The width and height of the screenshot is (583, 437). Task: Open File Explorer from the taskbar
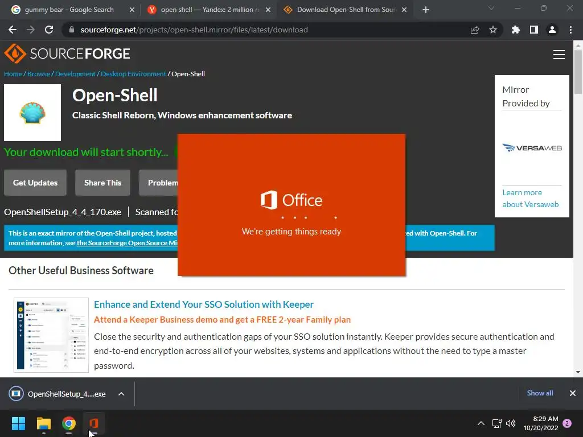43,423
